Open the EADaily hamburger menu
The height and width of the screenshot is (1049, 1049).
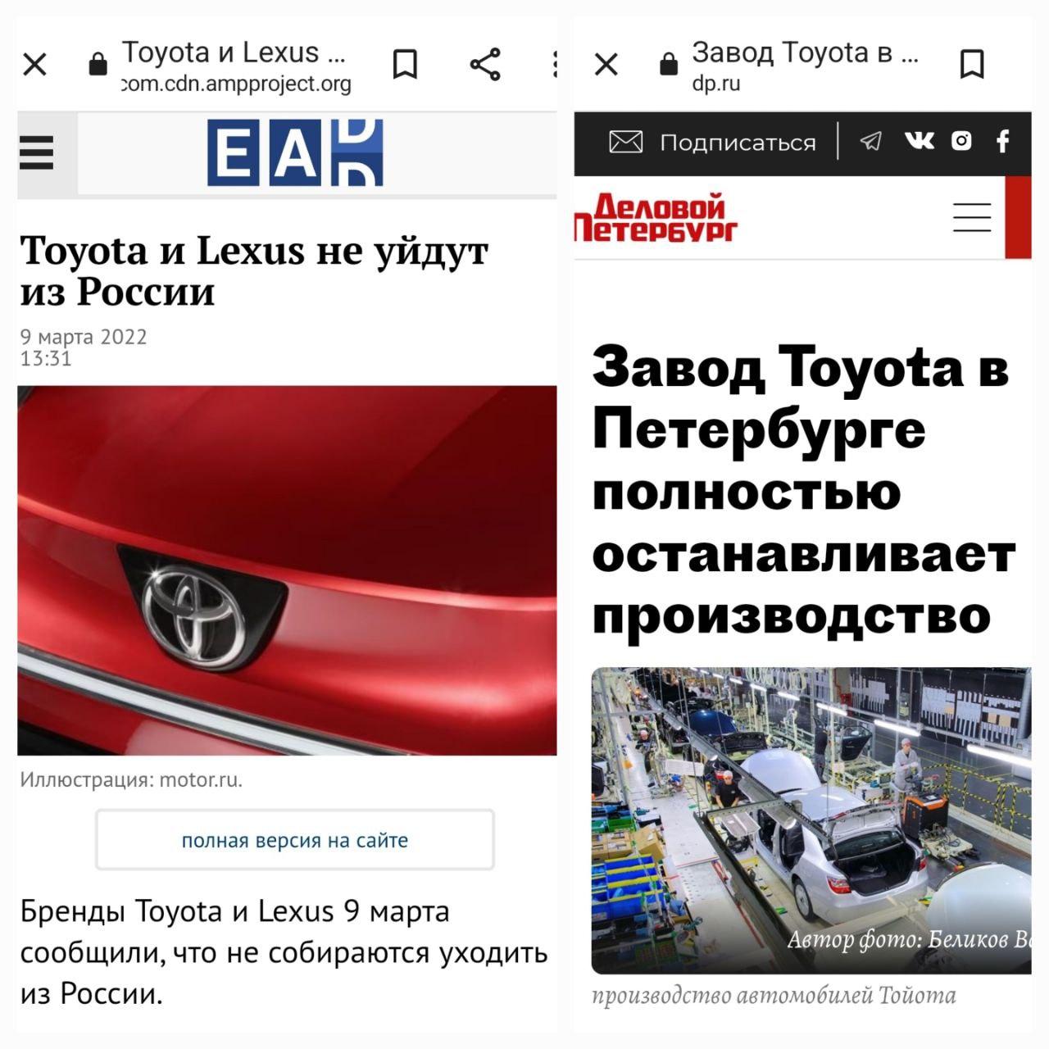point(37,152)
